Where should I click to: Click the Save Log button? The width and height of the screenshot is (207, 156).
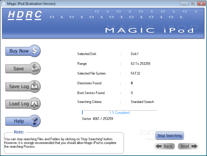click(x=23, y=86)
